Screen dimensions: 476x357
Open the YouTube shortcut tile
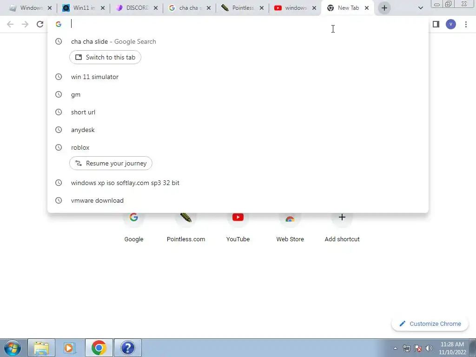tap(238, 227)
